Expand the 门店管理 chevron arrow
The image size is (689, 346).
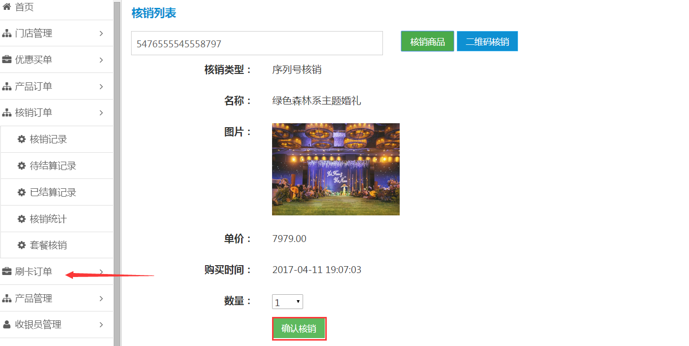[x=101, y=34]
